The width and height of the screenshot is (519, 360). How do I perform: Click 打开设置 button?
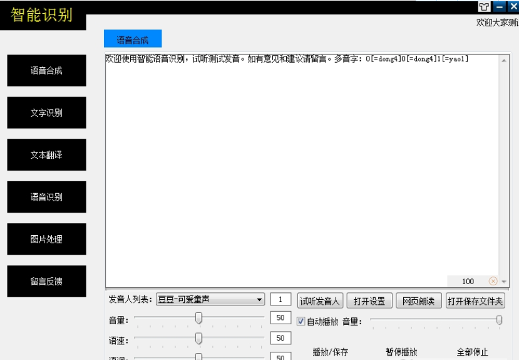click(x=369, y=300)
